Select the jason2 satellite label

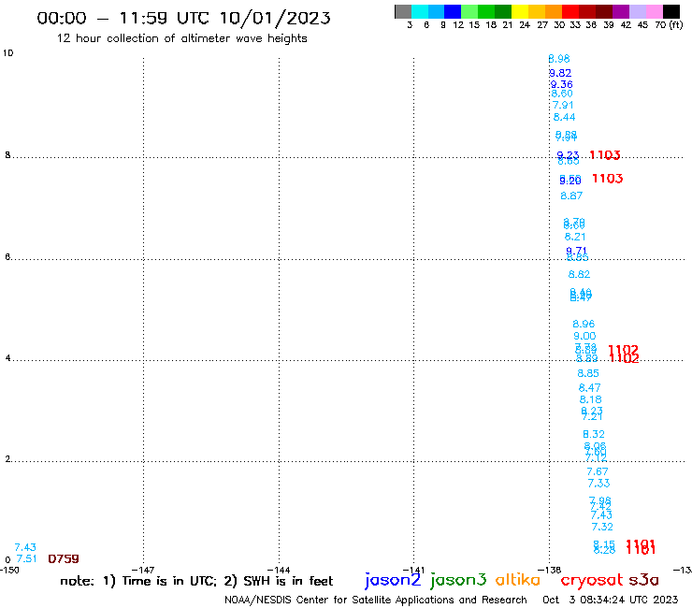pos(393,580)
